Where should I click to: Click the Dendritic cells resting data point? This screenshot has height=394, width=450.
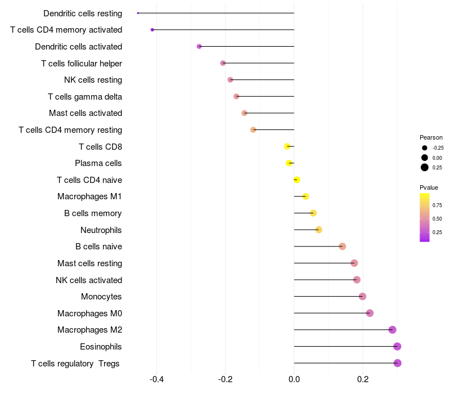point(138,13)
